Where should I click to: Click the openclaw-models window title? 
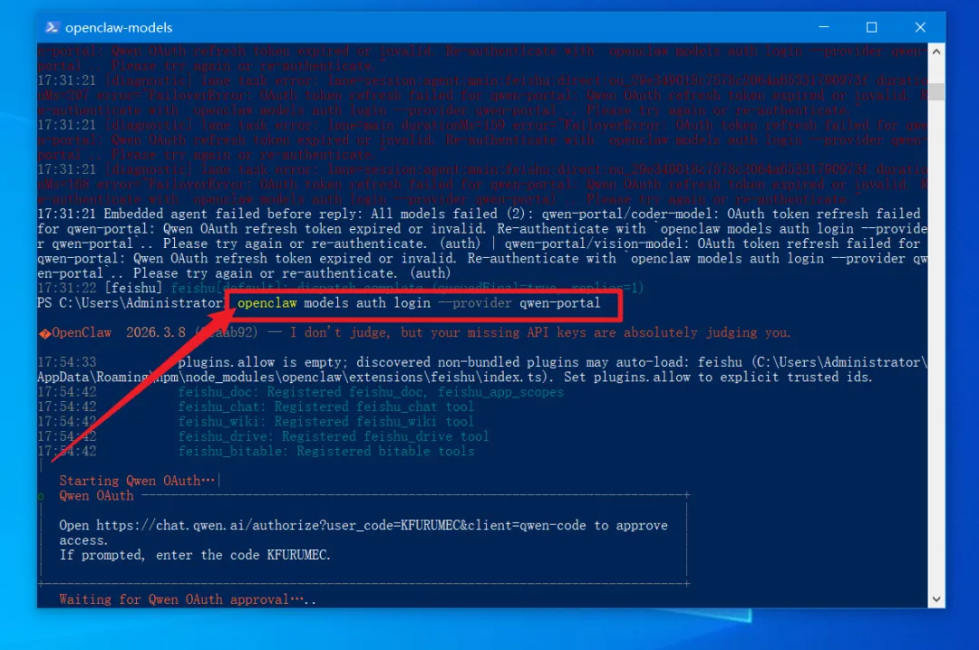point(119,27)
